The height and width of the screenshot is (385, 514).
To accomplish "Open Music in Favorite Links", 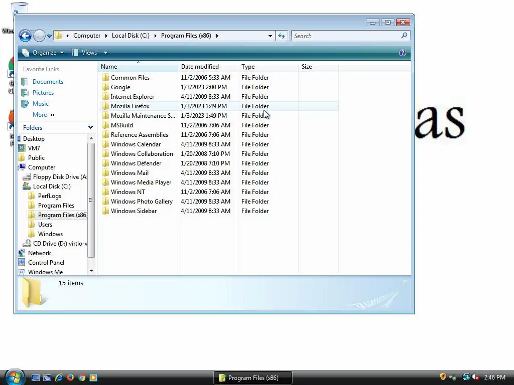I will tap(40, 104).
